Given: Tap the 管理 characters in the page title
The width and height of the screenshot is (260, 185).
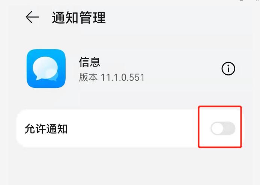Looking at the screenshot, I should [93, 18].
